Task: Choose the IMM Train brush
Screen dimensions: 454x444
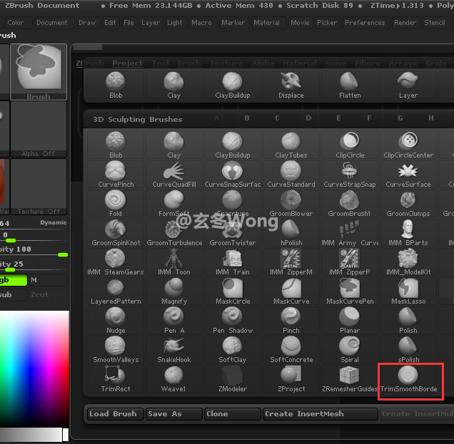Action: (x=233, y=262)
